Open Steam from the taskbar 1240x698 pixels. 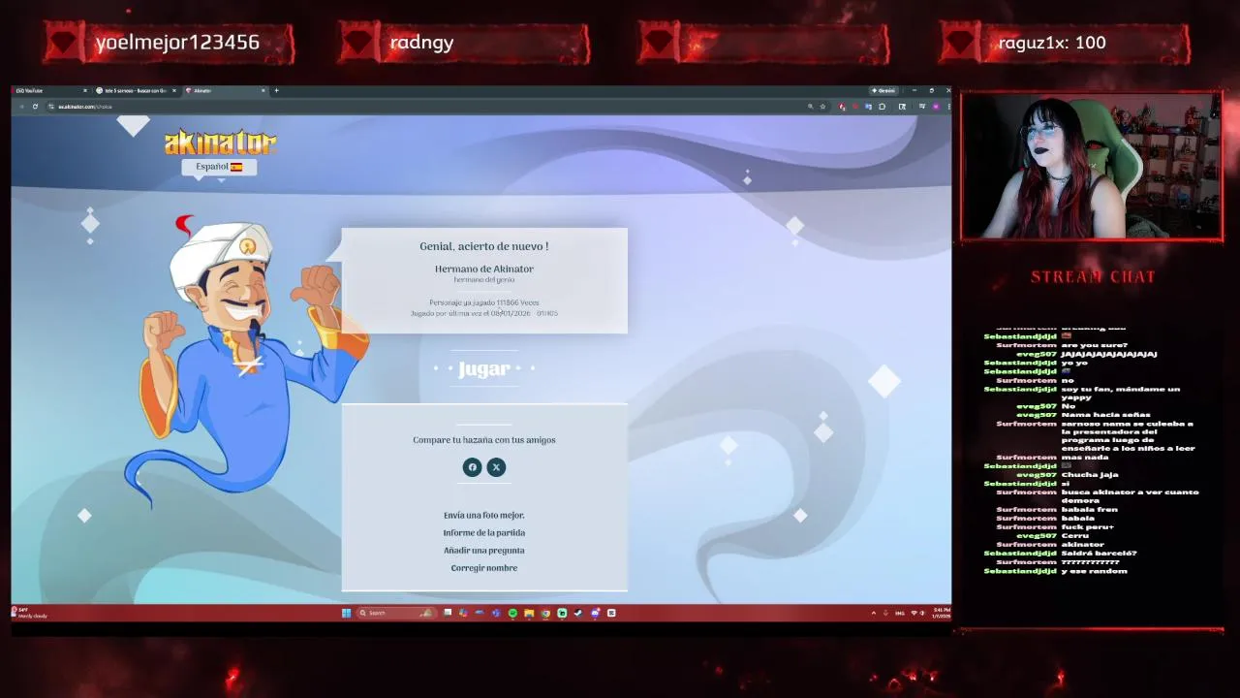point(578,613)
